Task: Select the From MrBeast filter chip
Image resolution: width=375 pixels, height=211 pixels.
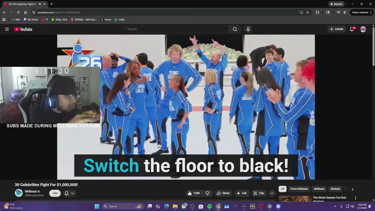Action: [299, 189]
